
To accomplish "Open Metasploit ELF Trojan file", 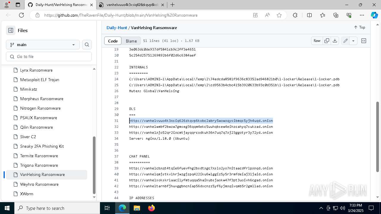I will 40,80.
